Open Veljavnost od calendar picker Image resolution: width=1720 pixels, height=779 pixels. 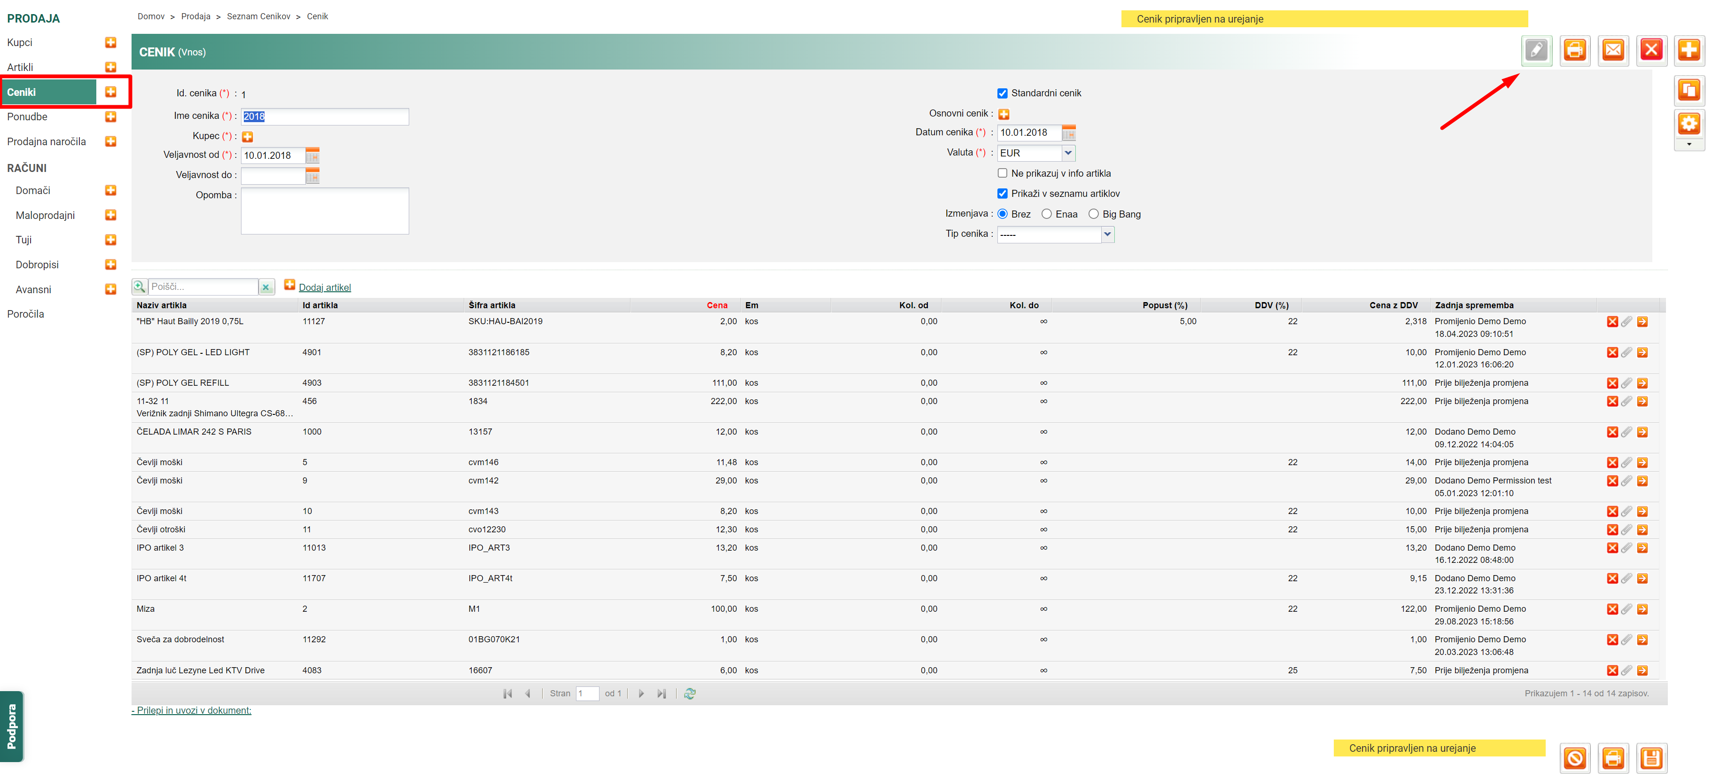click(312, 156)
